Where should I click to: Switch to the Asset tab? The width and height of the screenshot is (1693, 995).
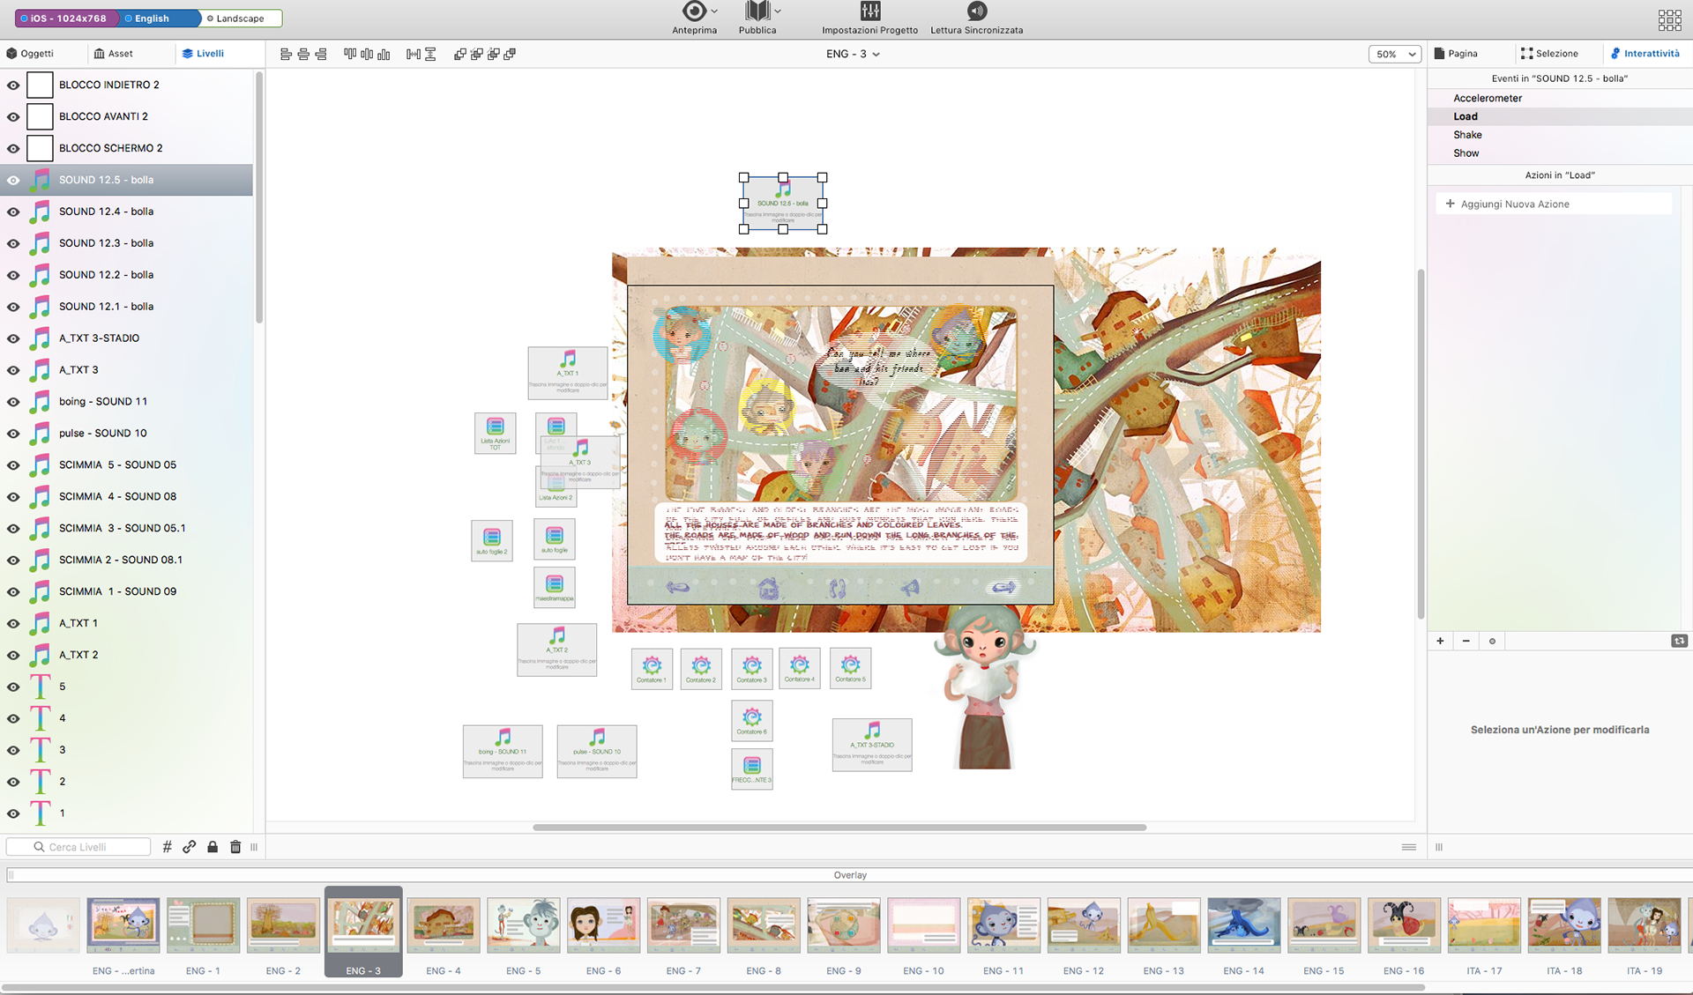[113, 54]
